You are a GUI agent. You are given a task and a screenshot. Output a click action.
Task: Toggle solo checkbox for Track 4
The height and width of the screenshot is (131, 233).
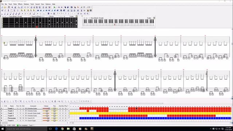[4, 116]
